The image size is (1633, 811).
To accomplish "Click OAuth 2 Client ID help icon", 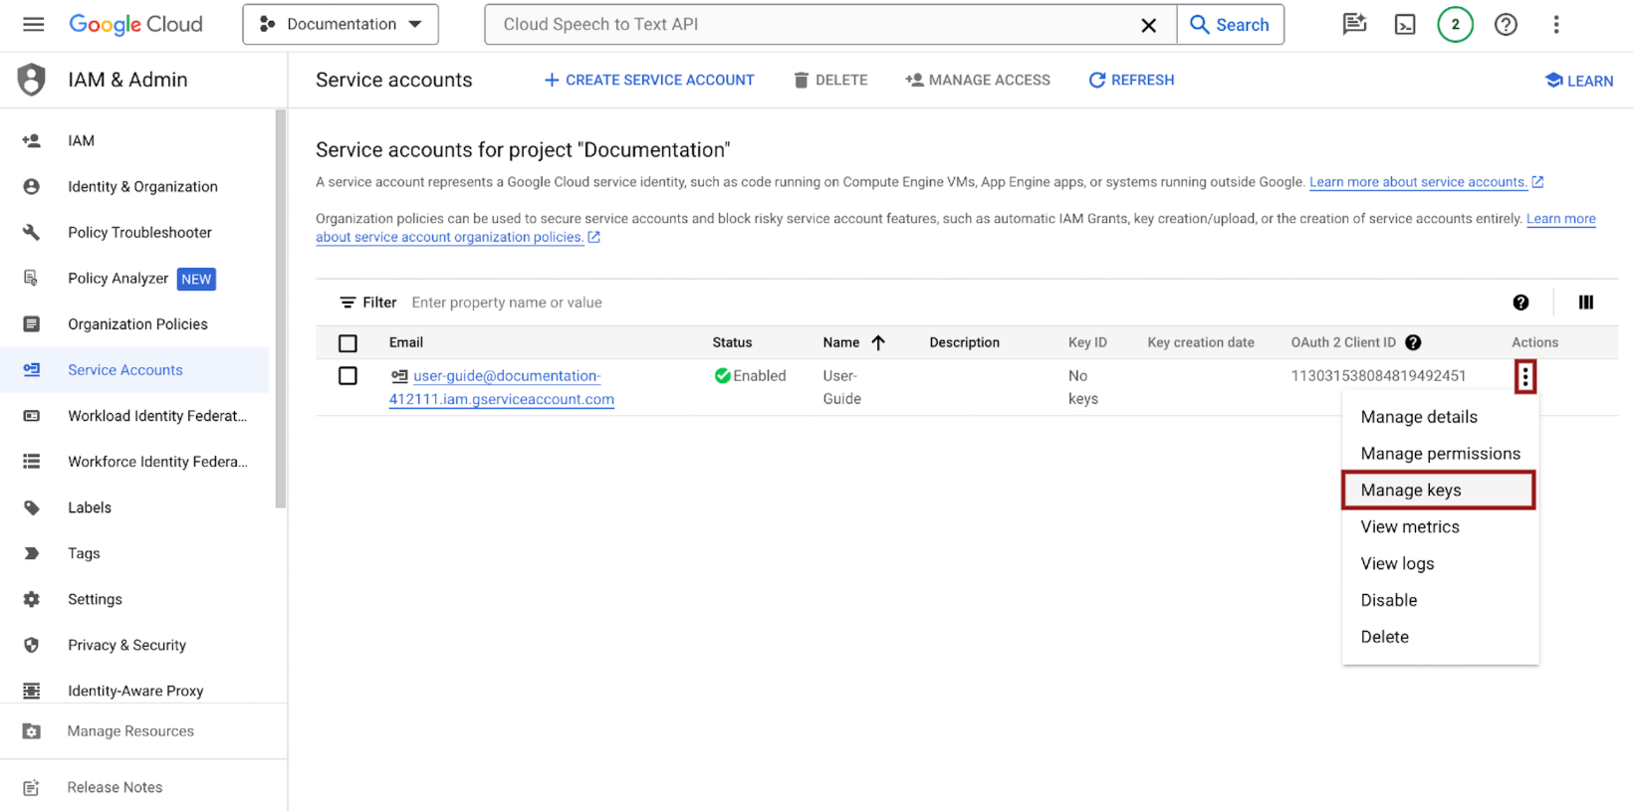I will pos(1413,342).
